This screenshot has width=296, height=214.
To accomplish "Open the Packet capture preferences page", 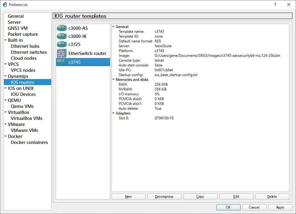I will (23, 34).
